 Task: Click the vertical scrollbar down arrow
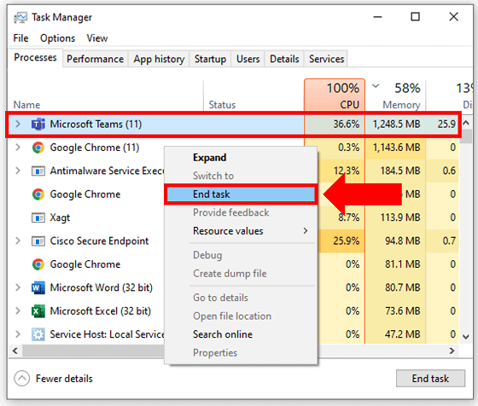coord(466,337)
